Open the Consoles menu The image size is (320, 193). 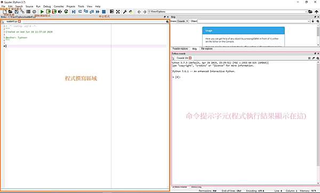point(59,6)
